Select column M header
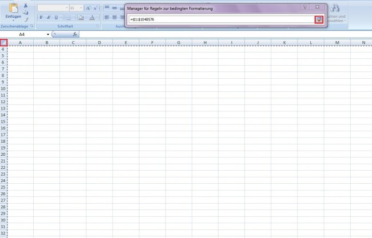Screen dimensions: 372x238 337,43
